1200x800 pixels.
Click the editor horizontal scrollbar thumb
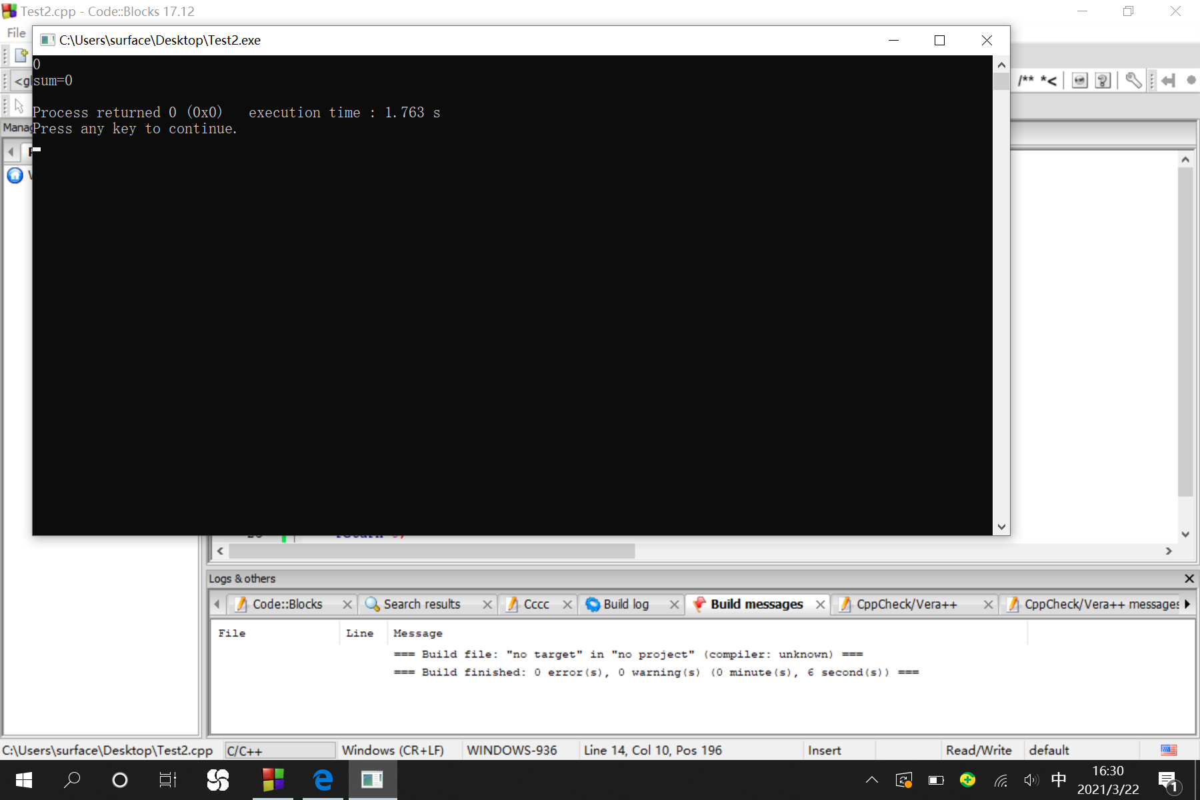click(x=432, y=551)
